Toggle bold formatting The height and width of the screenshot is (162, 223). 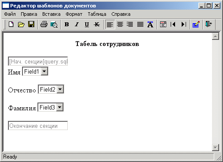pyautogui.click(x=67, y=25)
